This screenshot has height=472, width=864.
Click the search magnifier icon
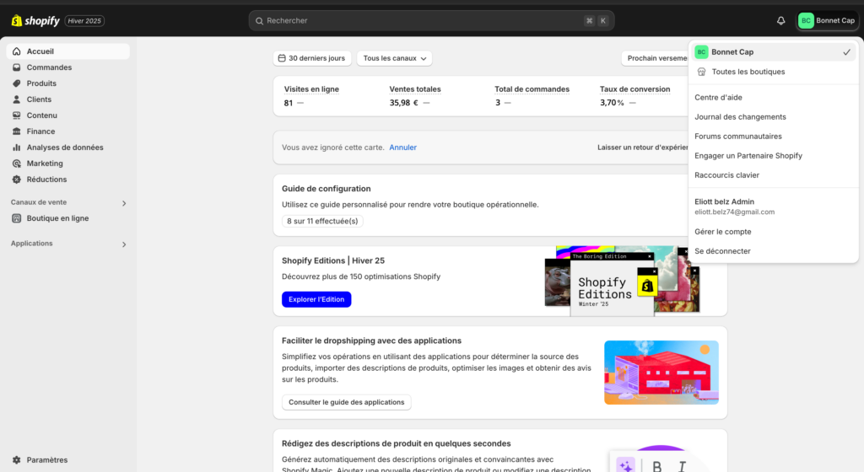tap(259, 21)
